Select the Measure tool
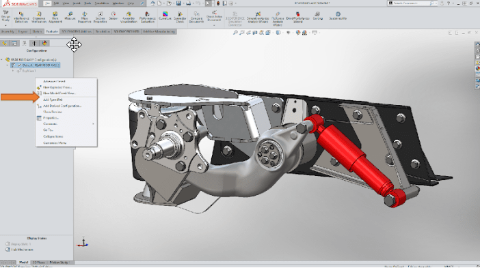This screenshot has width=480, height=268. click(70, 16)
